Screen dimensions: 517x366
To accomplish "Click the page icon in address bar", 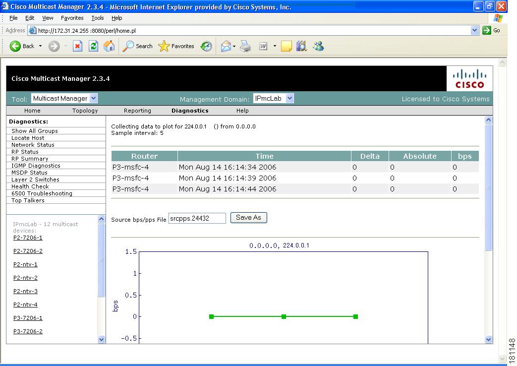I will click(x=32, y=31).
